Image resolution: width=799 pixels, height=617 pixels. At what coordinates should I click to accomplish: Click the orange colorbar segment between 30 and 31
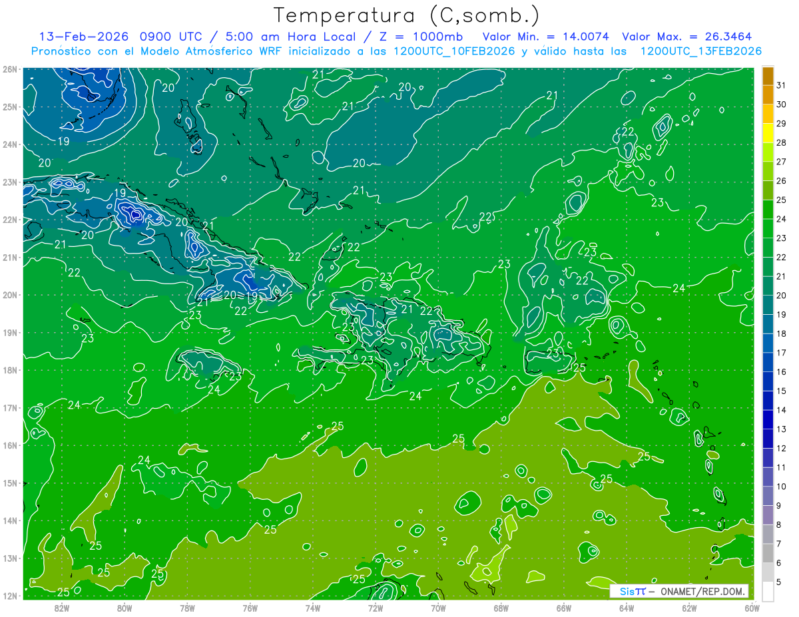point(768,95)
